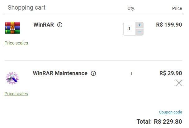Remove WinRAR Maintenance with the X icon
The width and height of the screenshot is (189, 128).
point(179,83)
